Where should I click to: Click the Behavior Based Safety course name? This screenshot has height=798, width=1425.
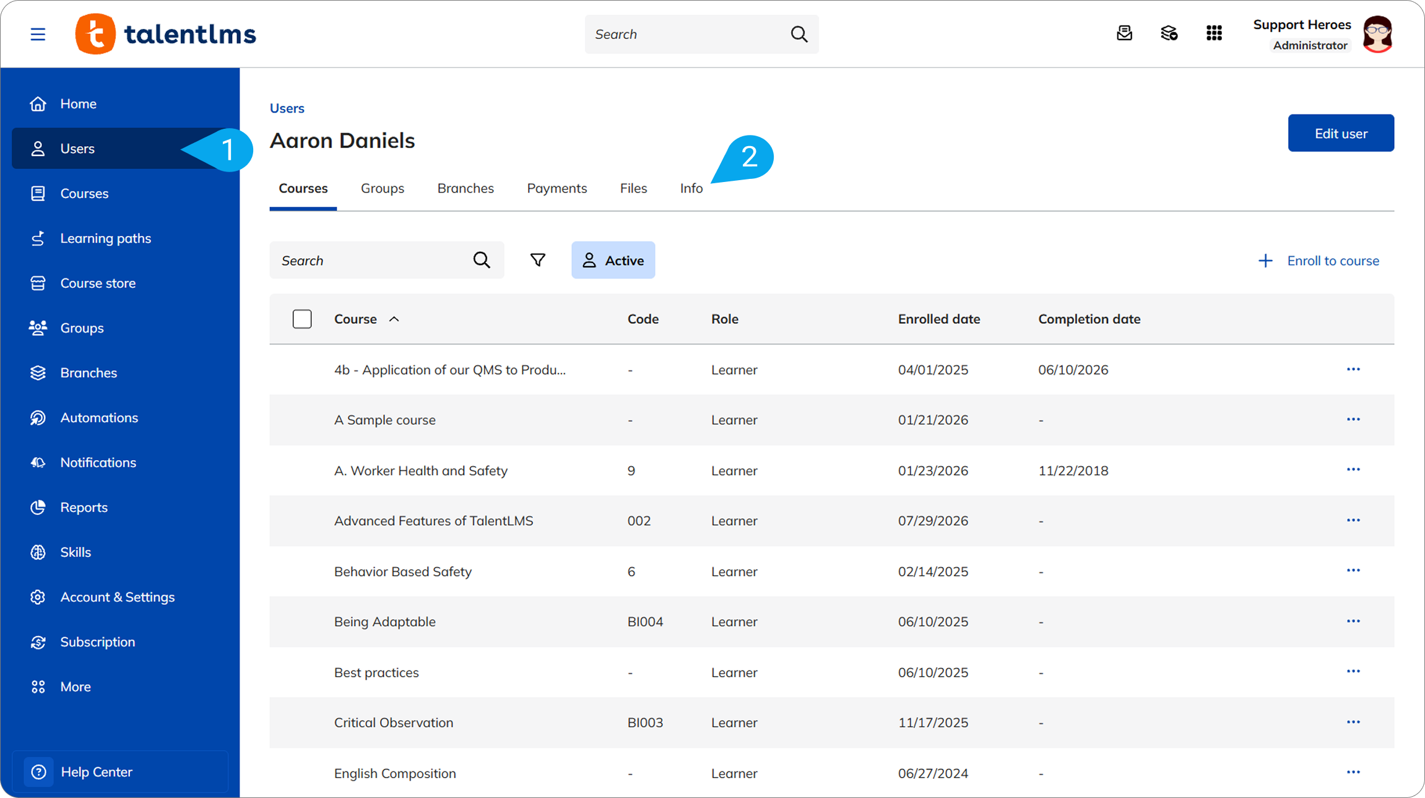(x=403, y=571)
